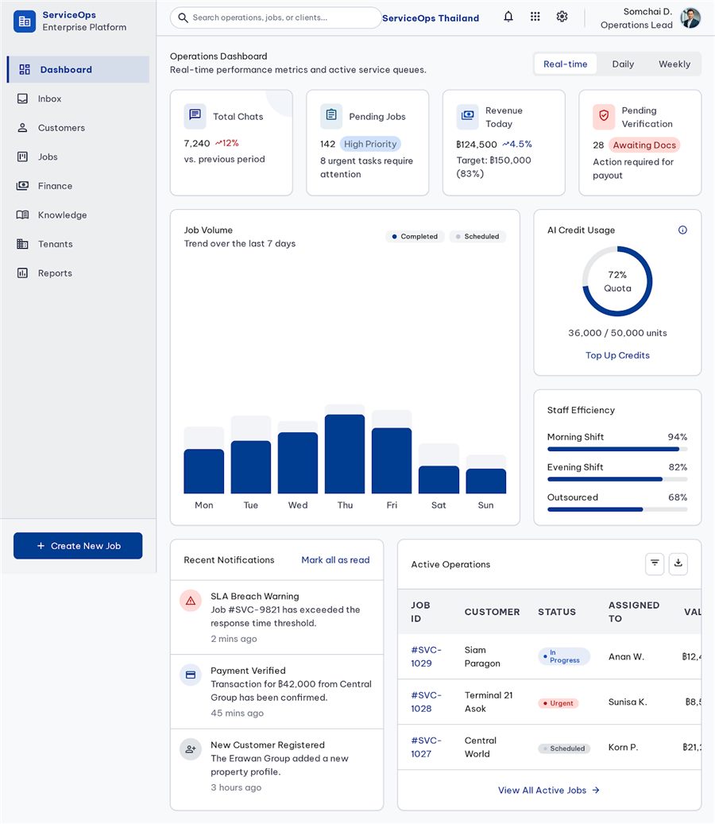This screenshot has height=824, width=715.
Task: Open the apps grid icon
Action: tap(535, 17)
